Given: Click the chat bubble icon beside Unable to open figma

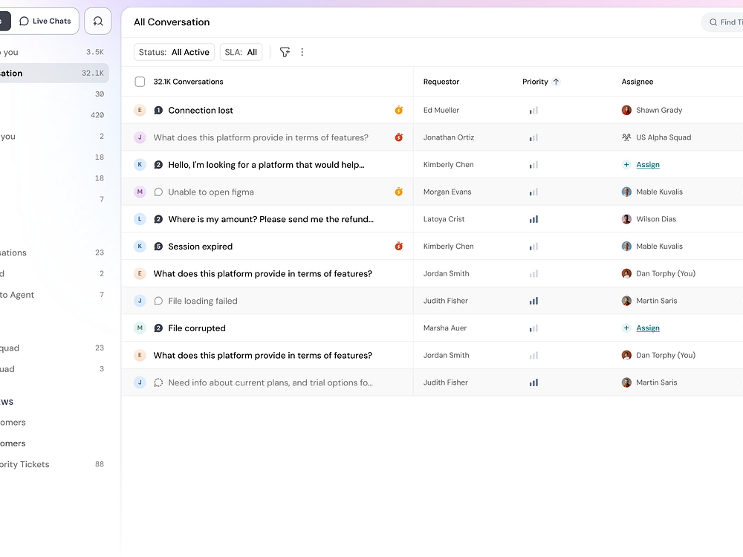Looking at the screenshot, I should tap(158, 192).
